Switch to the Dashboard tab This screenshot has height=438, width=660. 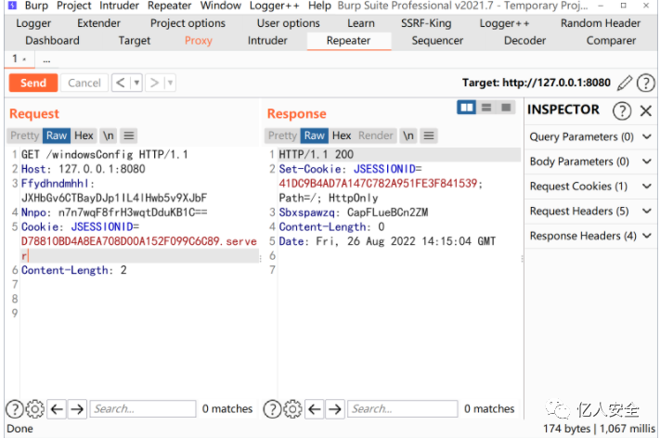[52, 41]
